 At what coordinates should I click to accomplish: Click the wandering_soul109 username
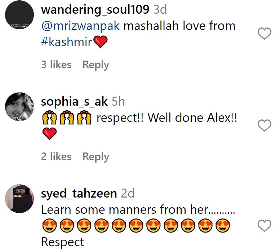point(95,9)
